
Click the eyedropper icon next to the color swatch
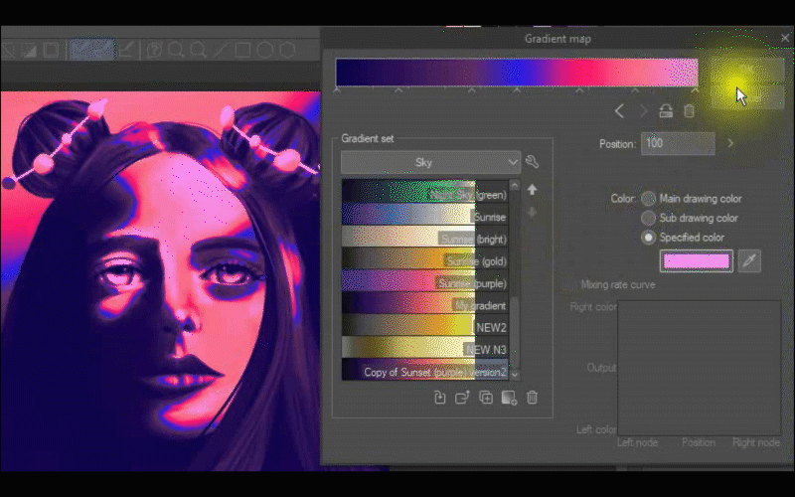pos(749,261)
